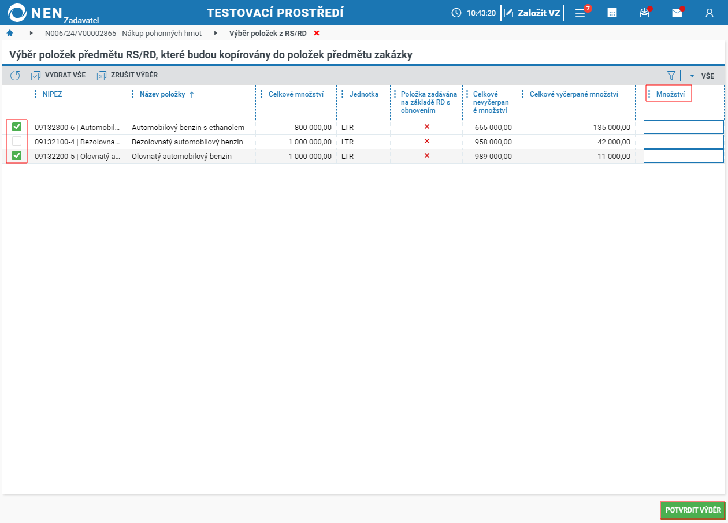Open Celkové množství column options dots
The width and height of the screenshot is (728, 523).
(262, 94)
